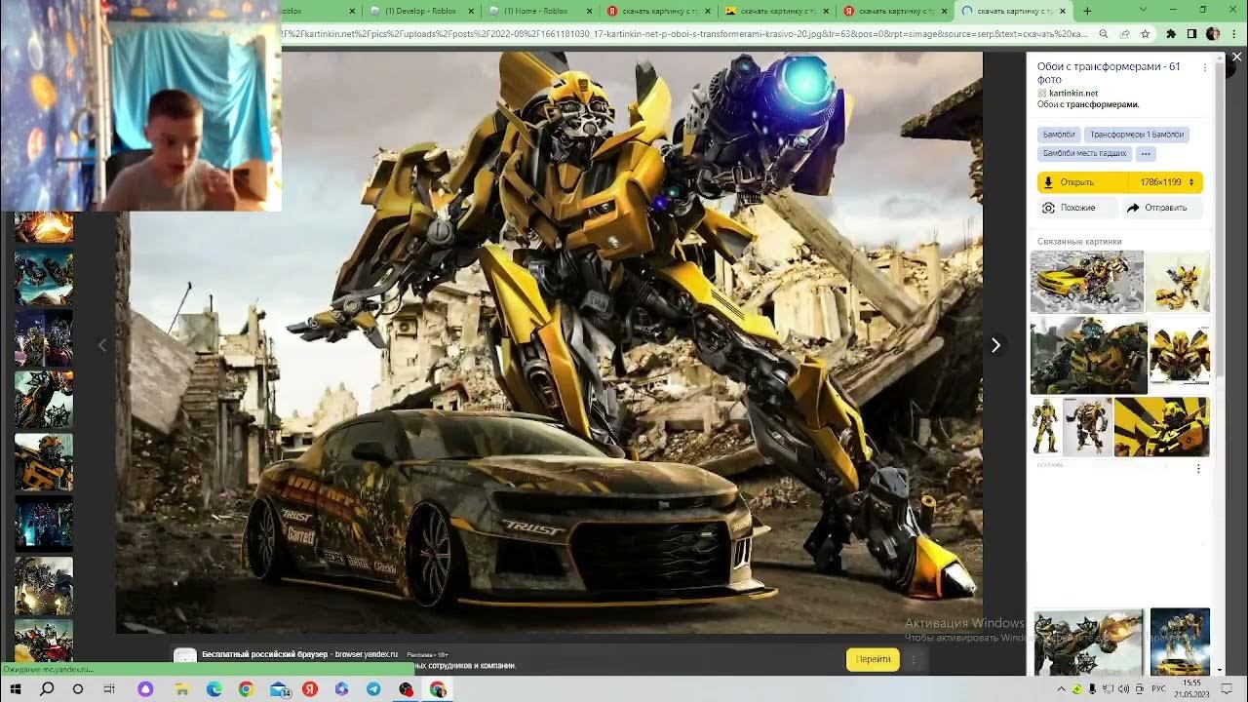Open the Chrome three-dot menu
1248x702 pixels.
click(x=1234, y=33)
